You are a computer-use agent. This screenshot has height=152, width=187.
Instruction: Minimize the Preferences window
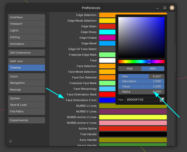tap(158, 8)
